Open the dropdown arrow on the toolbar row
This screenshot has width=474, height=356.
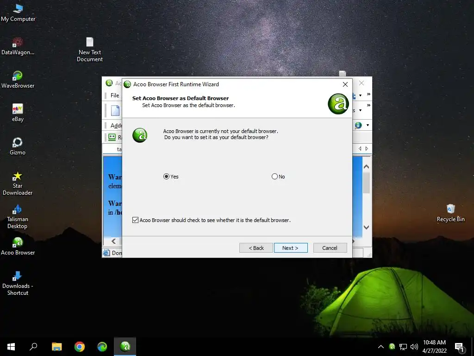click(360, 110)
